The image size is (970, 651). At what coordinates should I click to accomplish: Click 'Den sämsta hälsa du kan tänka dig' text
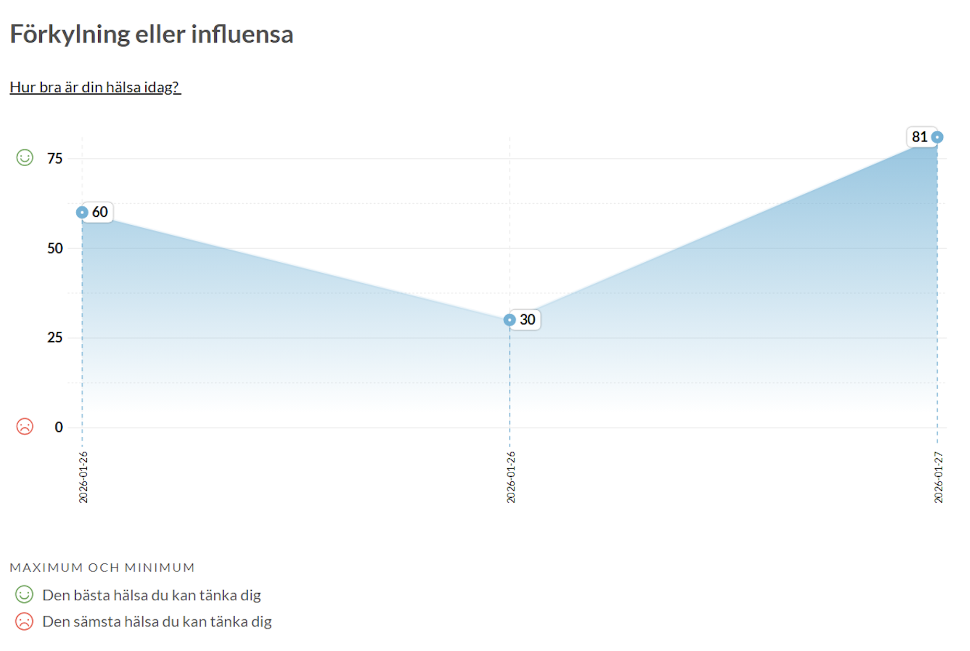coord(157,622)
